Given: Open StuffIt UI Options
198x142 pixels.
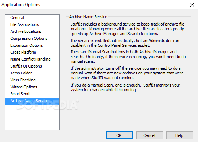Looking at the screenshot, I should 32,66.
